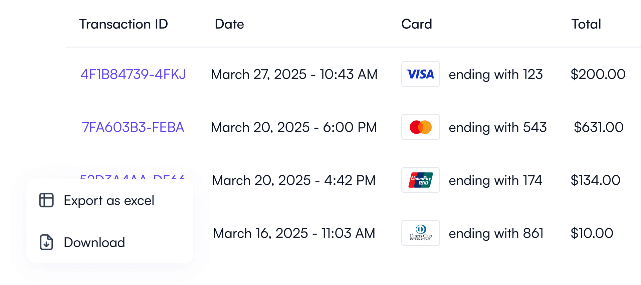Open transaction 7FA603B3-FEBA
This screenshot has height=285, width=641.
click(133, 127)
